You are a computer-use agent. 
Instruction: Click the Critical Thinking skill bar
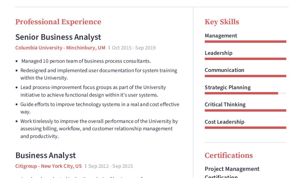tap(245, 110)
